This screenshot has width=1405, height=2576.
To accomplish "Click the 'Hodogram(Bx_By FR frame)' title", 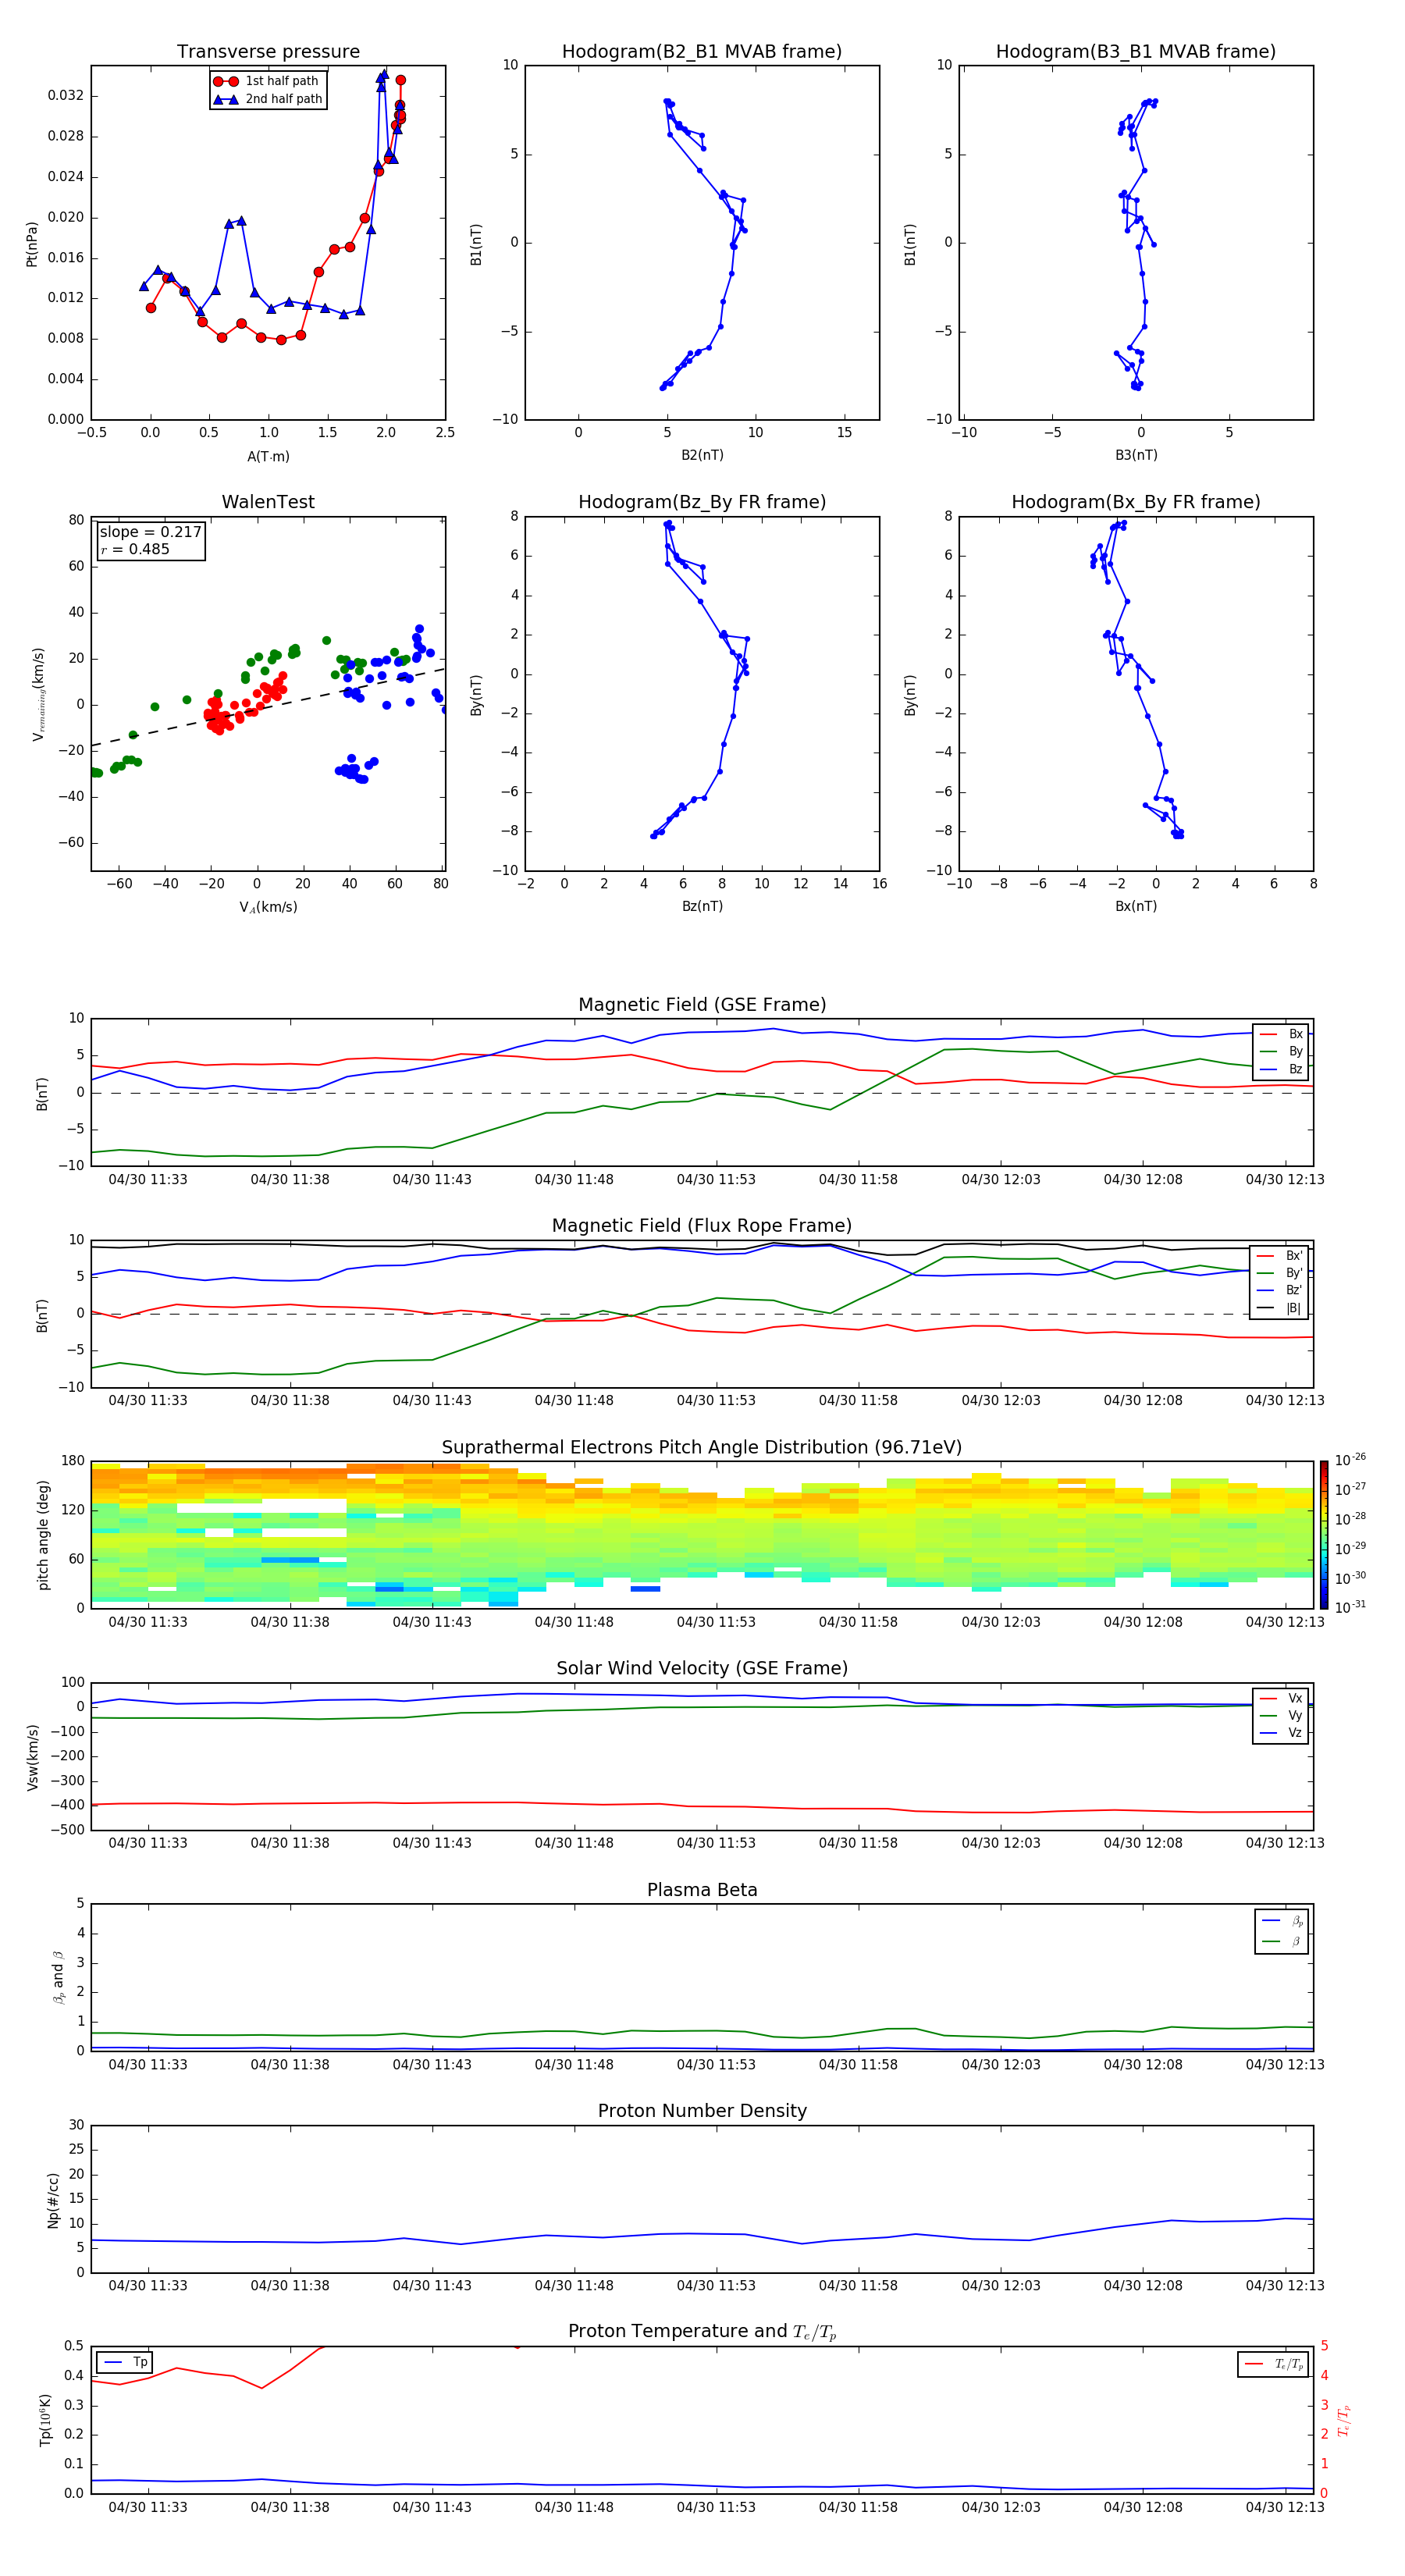I will pyautogui.click(x=1136, y=502).
